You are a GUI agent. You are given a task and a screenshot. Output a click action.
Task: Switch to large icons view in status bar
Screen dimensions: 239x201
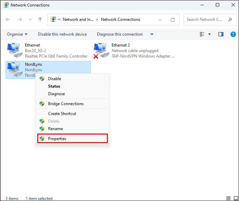pyautogui.click(x=236, y=198)
